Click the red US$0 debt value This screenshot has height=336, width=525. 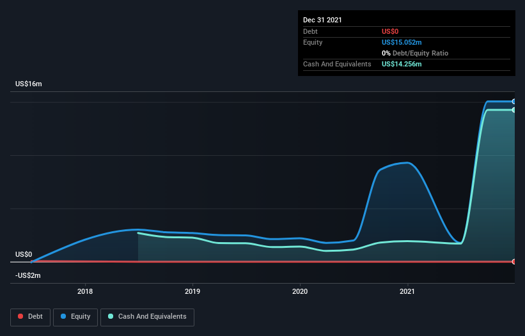point(390,31)
